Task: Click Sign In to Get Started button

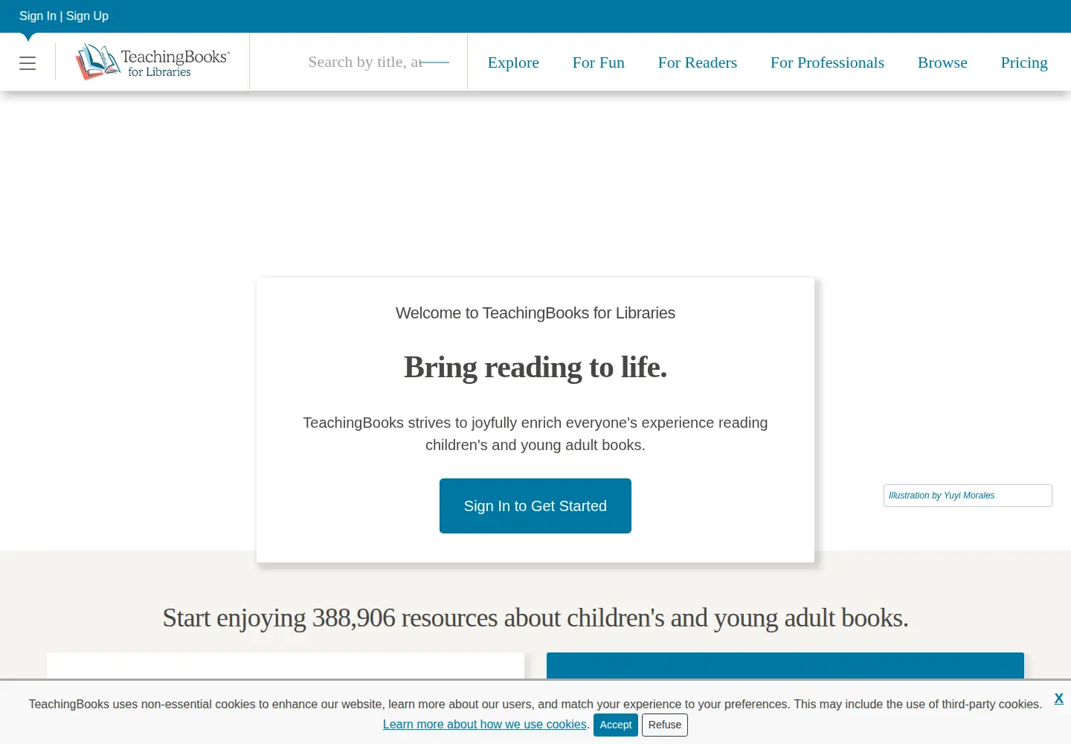Action: (535, 506)
